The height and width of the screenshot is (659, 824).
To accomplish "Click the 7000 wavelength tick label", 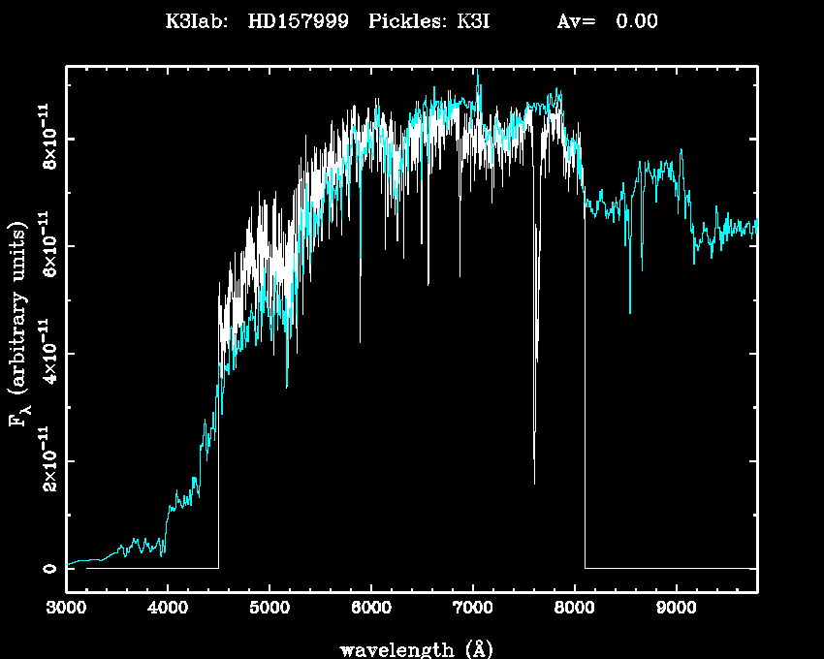I will [472, 609].
